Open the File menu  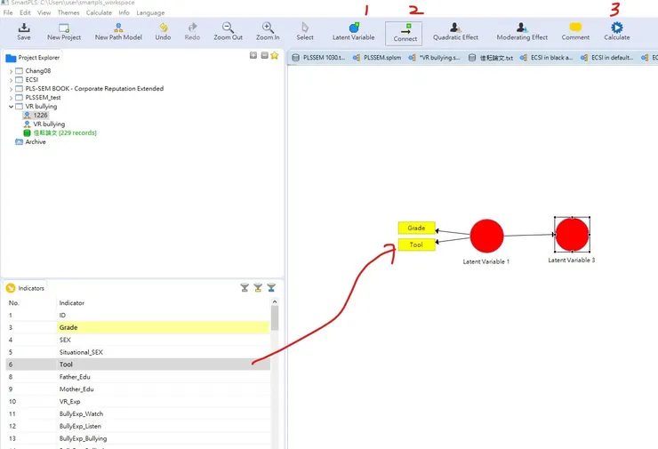tap(8, 12)
